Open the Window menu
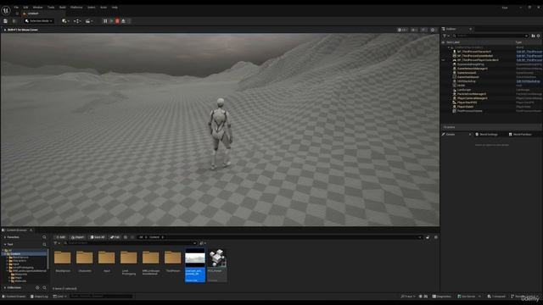 (37, 8)
